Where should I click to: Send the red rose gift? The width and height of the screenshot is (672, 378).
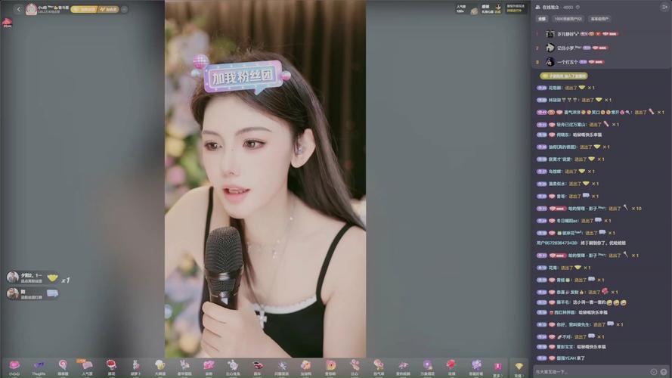(x=451, y=367)
